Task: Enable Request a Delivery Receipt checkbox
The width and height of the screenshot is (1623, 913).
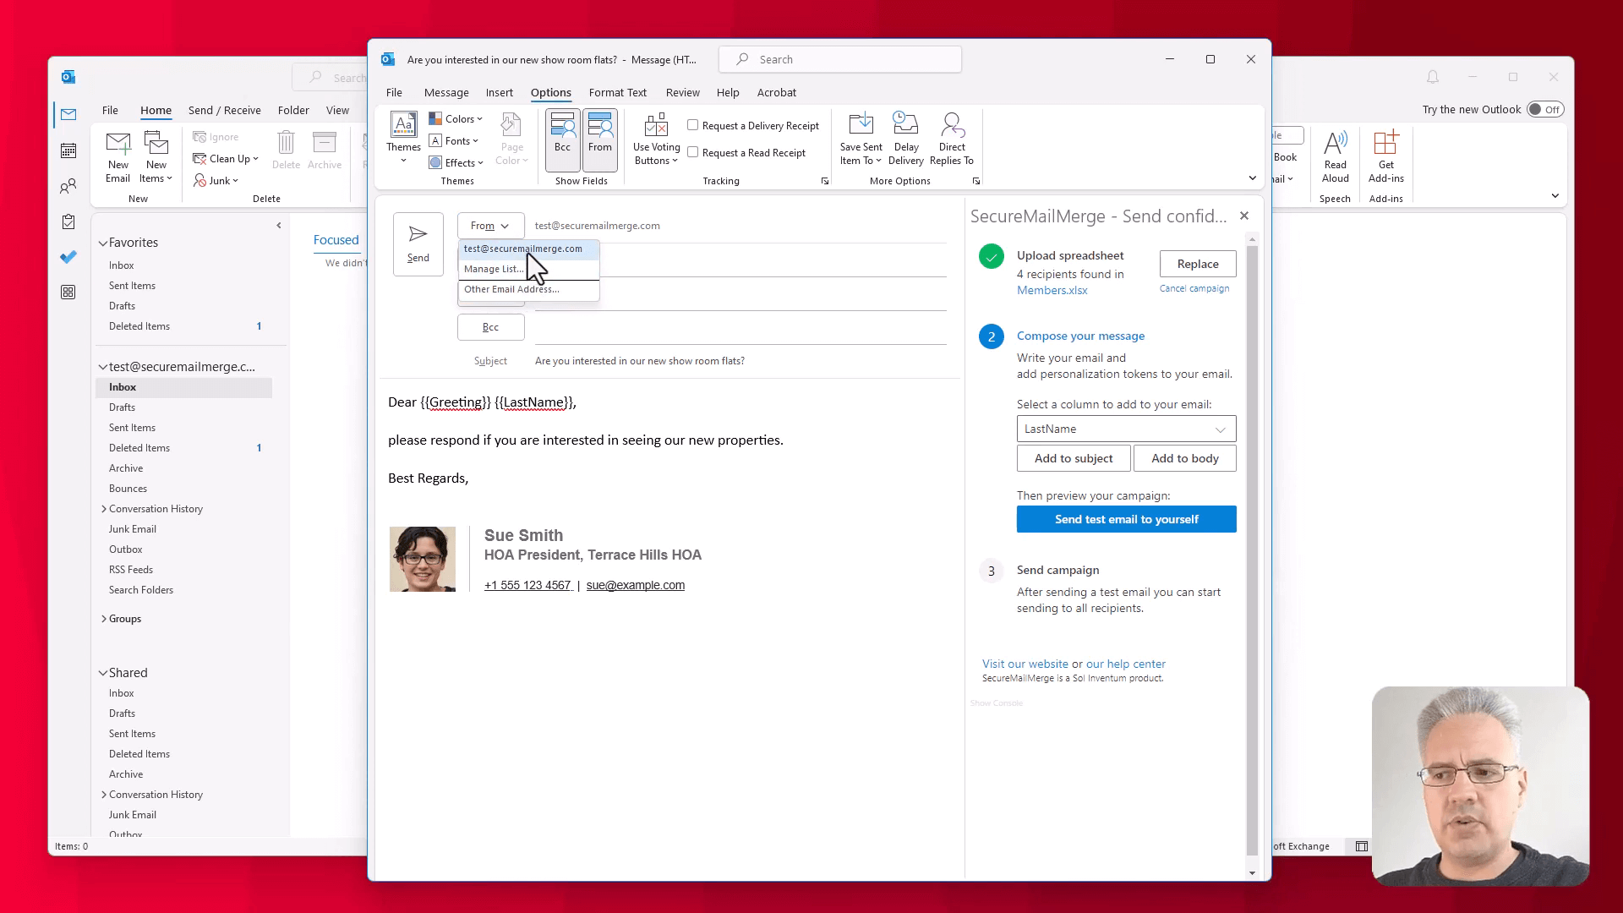Action: (693, 125)
